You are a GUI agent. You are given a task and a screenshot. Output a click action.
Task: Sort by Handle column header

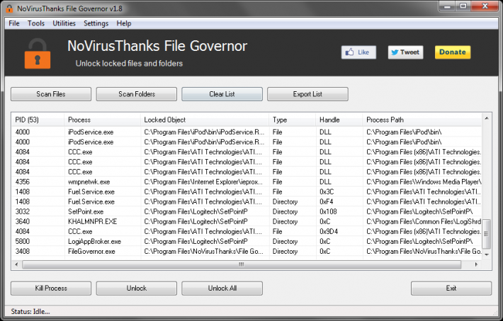339,119
